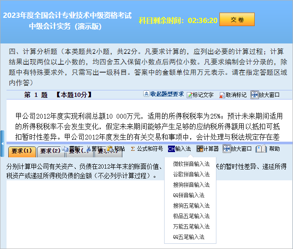Collapse the 收起题型要求 section
This screenshot has width=293, height=249.
(x=164, y=94)
